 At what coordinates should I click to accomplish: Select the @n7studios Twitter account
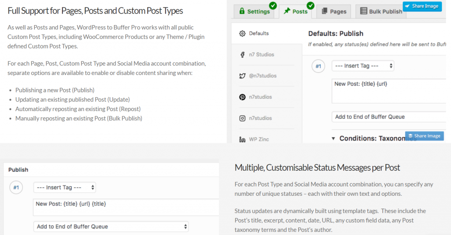click(266, 76)
